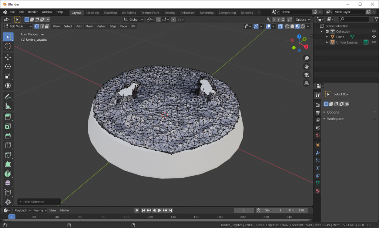Open Modifier Properties with the wrench icon
This screenshot has width=379, height=228.
coord(317,152)
